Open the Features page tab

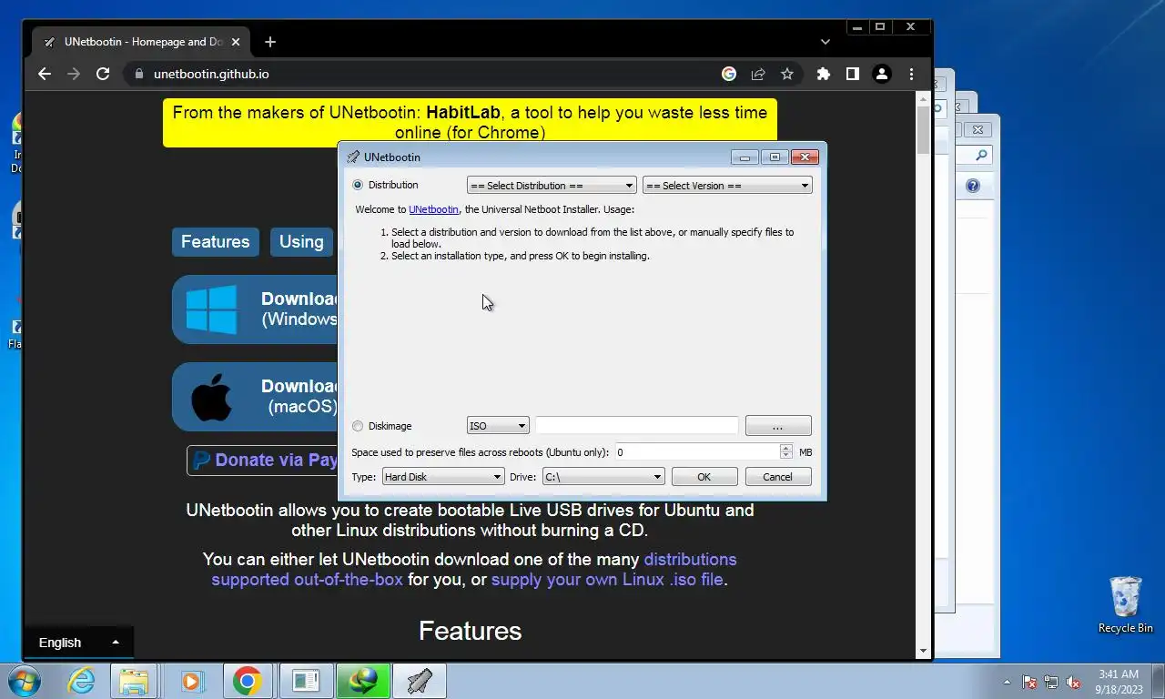[215, 241]
